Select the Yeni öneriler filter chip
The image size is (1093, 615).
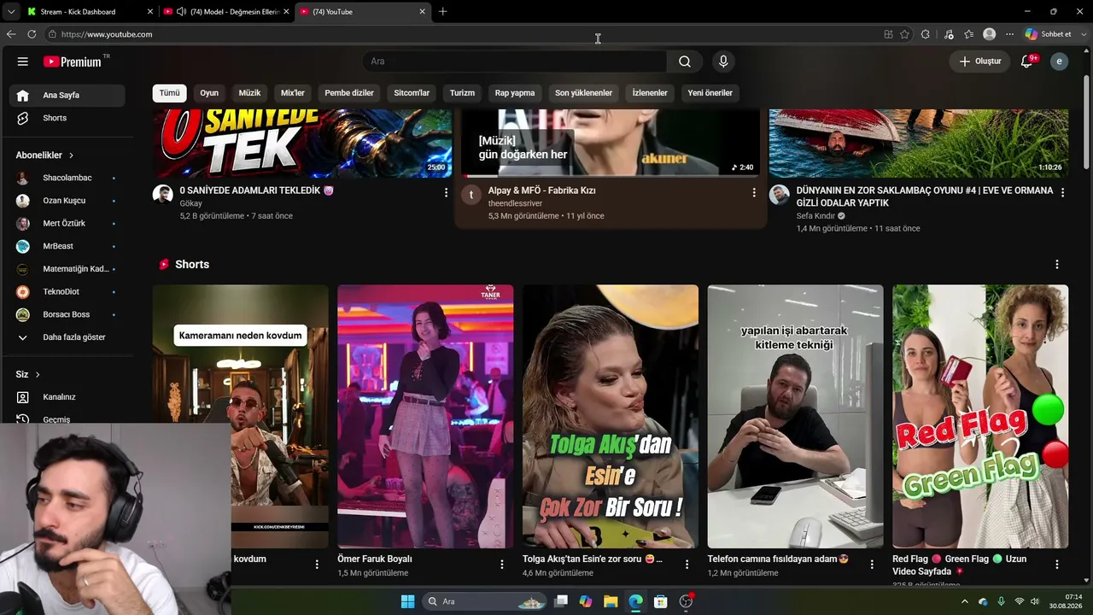click(710, 93)
